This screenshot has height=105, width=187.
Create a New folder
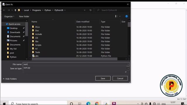[24, 16]
